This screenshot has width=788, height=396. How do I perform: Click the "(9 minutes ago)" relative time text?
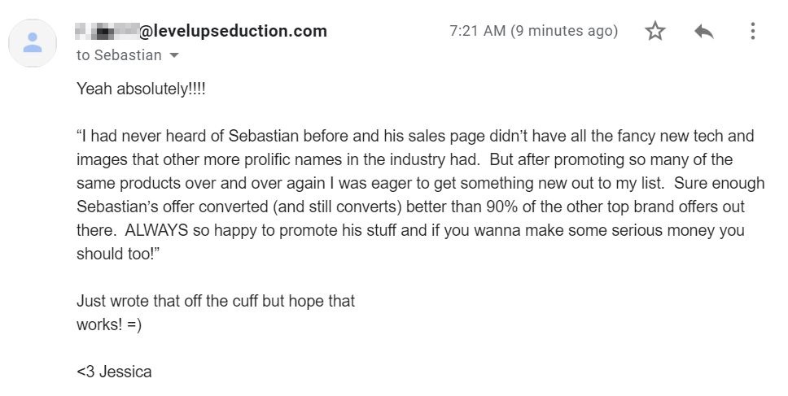564,31
